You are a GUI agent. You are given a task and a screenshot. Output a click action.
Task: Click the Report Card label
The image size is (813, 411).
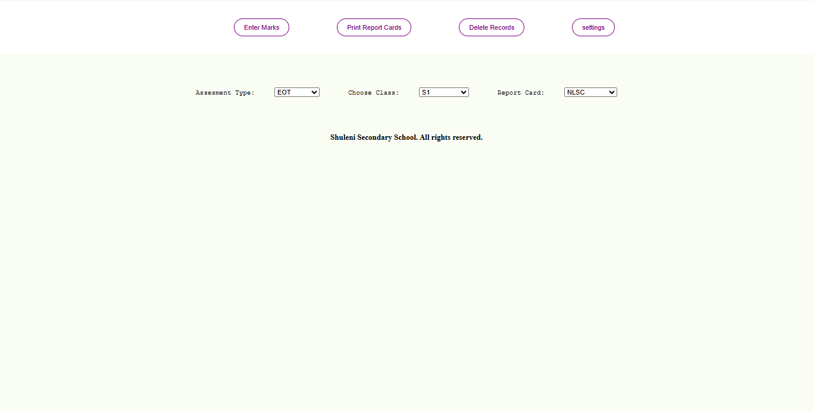pyautogui.click(x=521, y=92)
